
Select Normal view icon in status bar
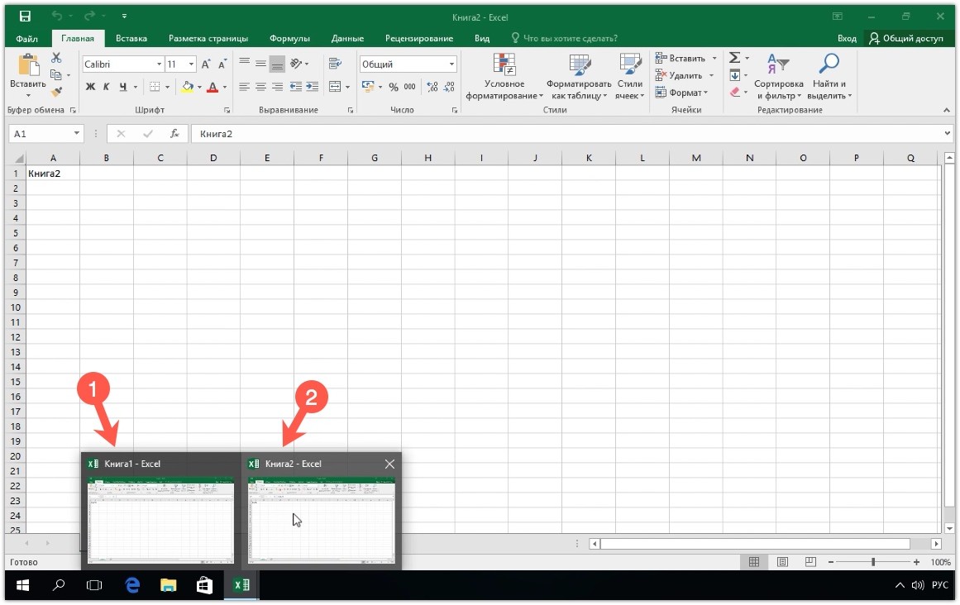click(754, 561)
